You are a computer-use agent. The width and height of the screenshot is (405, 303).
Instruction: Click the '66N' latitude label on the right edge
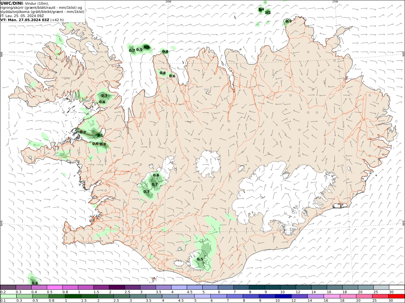tap(403, 54)
